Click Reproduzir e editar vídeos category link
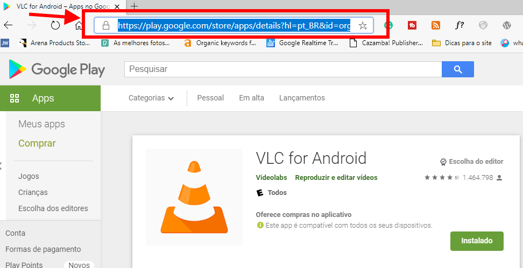 click(x=336, y=177)
